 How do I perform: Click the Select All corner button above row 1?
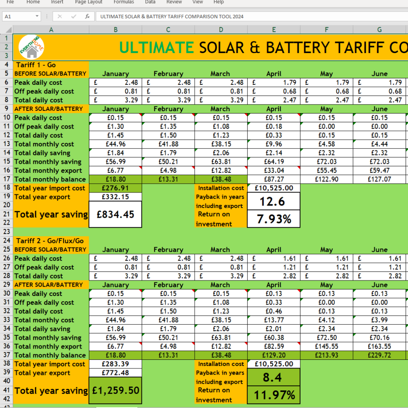point(9,30)
